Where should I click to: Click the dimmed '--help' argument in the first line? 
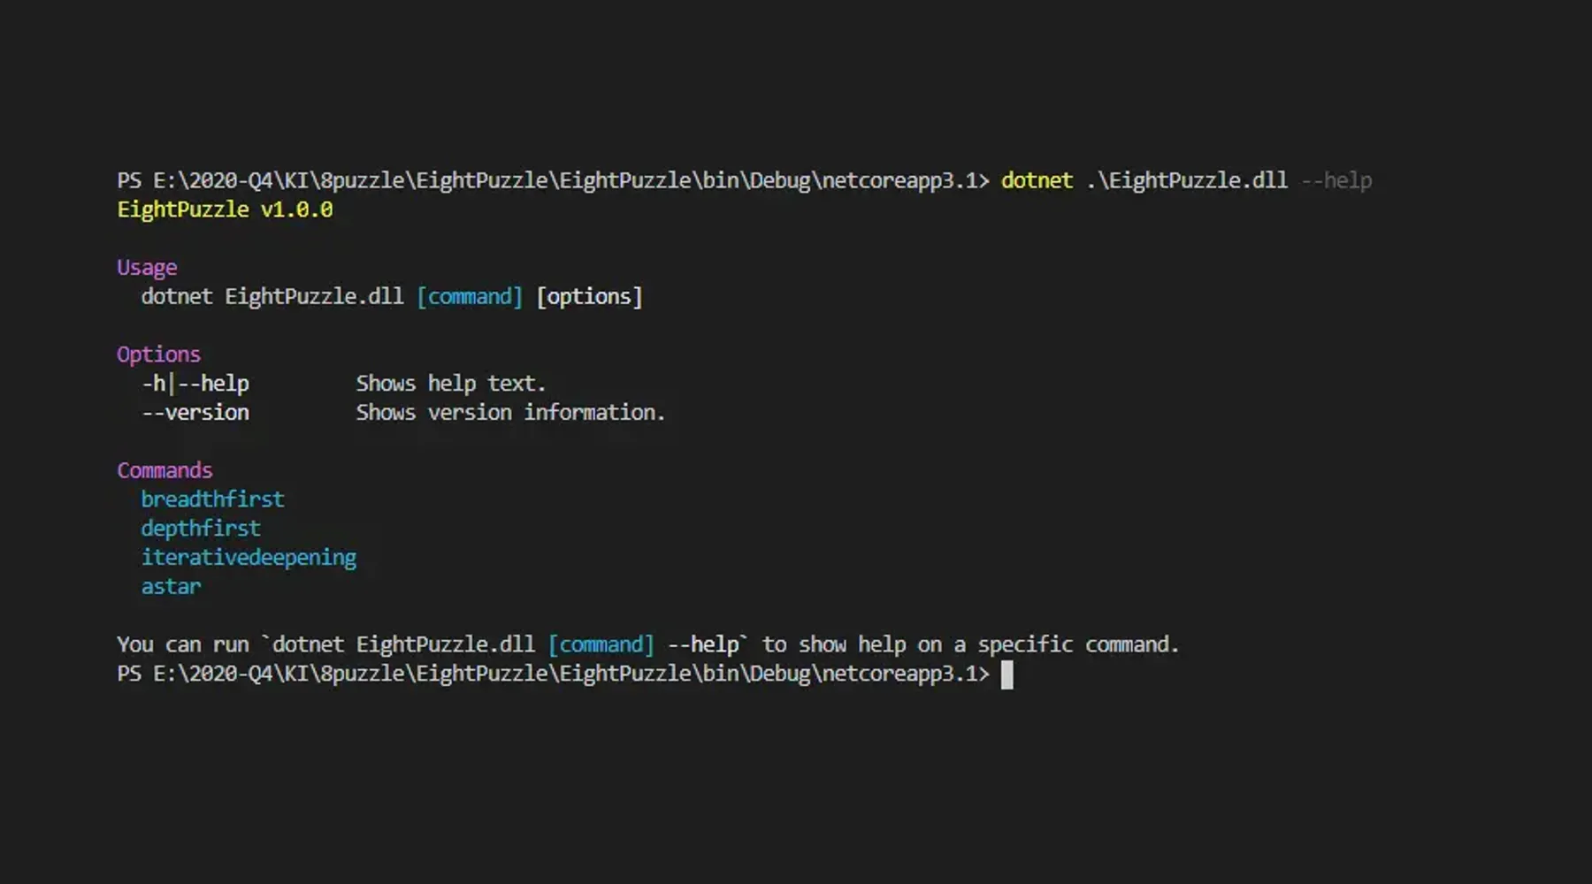point(1336,180)
